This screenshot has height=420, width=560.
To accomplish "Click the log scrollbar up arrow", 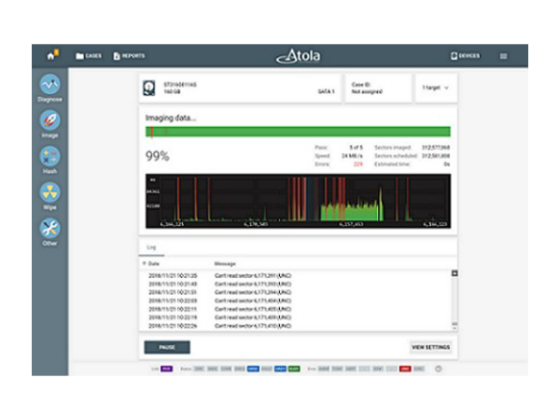I will pos(455,273).
